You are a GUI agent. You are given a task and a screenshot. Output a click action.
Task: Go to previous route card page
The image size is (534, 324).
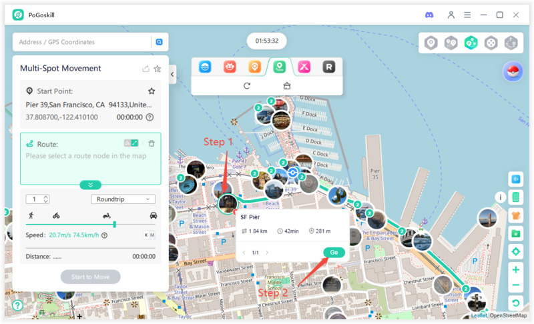(244, 252)
